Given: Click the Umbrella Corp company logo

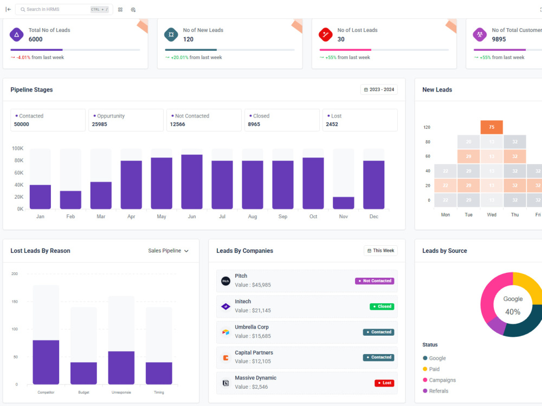Looking at the screenshot, I should (x=225, y=332).
